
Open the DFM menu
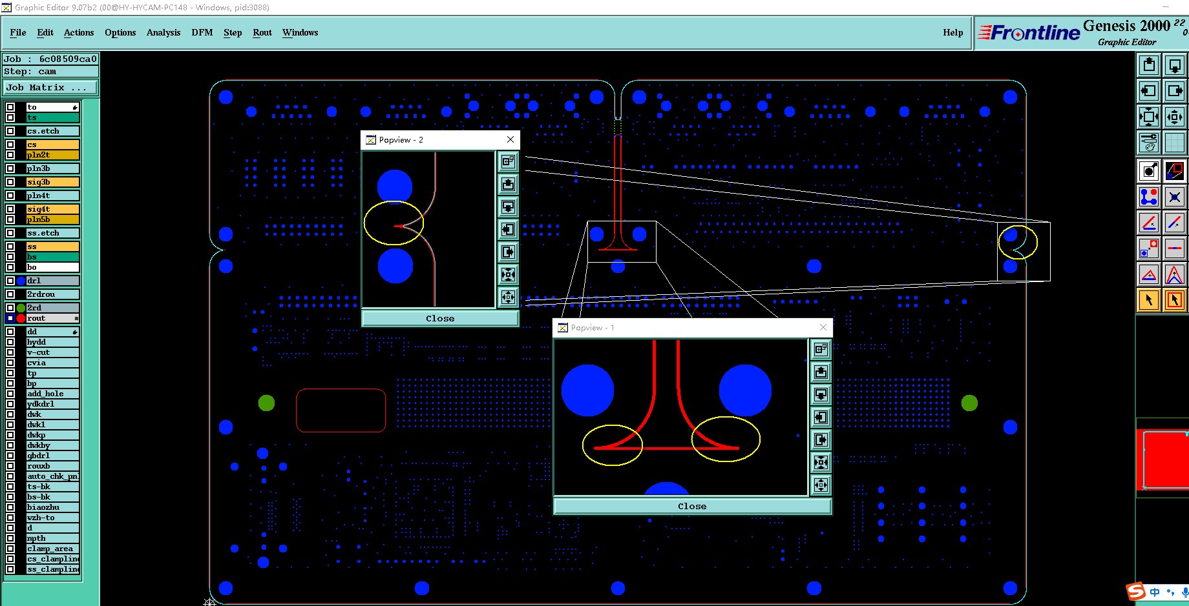pyautogui.click(x=202, y=32)
